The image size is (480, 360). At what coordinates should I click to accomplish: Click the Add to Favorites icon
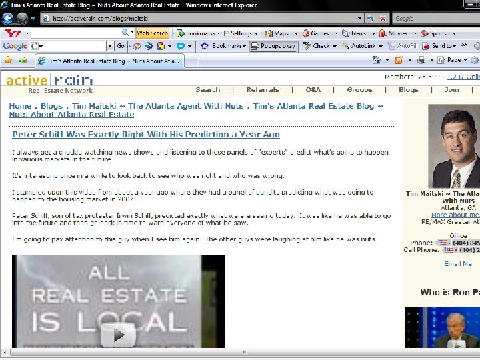pos(23,60)
